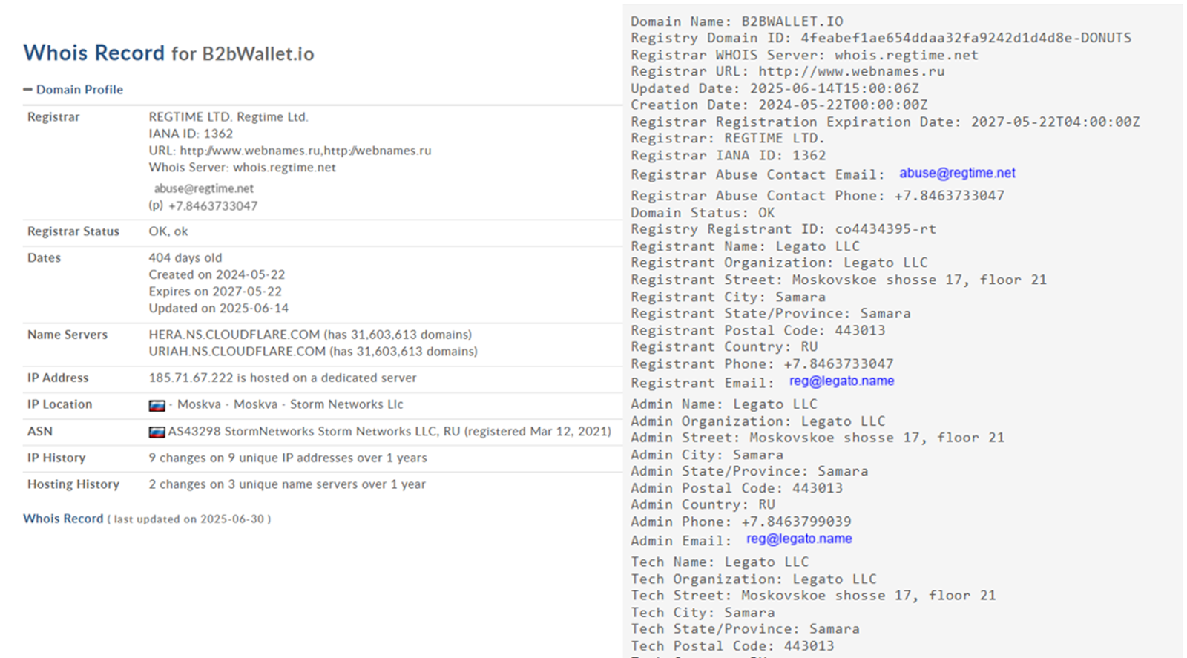Screen dimensions: 1187x658
Task: Click the Registrar URL http://www.webnames.ru in raw record
Action: coord(851,72)
